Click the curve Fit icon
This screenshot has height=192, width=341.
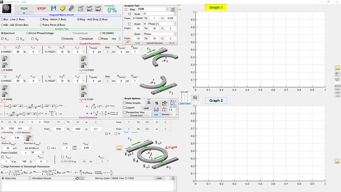click(173, 102)
